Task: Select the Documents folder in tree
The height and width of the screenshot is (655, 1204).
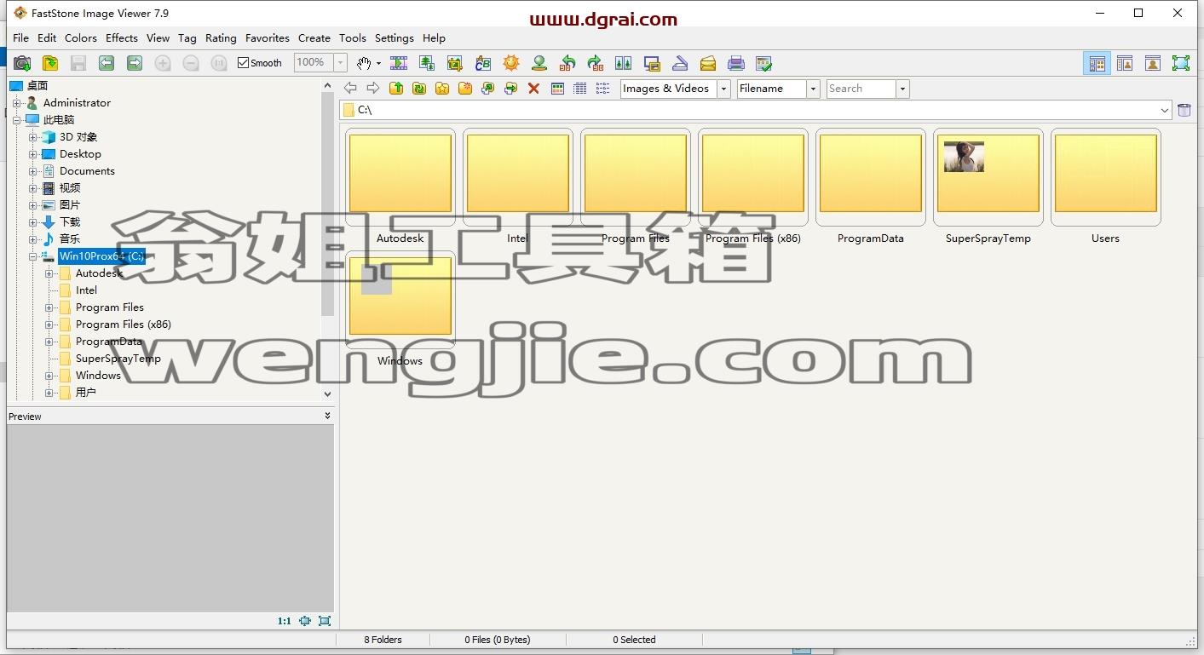Action: (87, 171)
